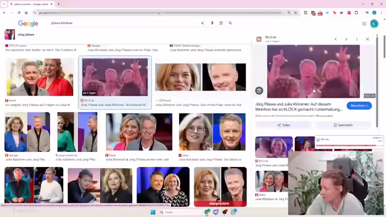Click the preview panel scrollbar
The image size is (386, 217).
click(377, 81)
